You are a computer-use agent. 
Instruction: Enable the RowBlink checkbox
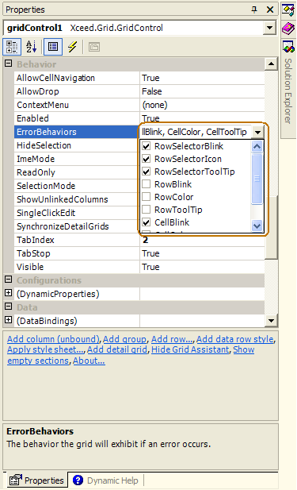147,184
